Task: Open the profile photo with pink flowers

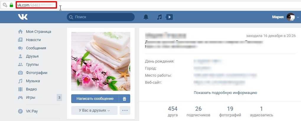Action: pos(100,61)
